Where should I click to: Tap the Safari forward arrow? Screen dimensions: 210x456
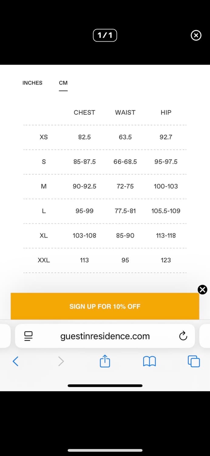pyautogui.click(x=61, y=361)
